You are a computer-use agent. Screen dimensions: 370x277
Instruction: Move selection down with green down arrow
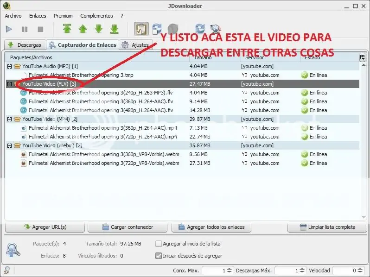(x=99, y=29)
